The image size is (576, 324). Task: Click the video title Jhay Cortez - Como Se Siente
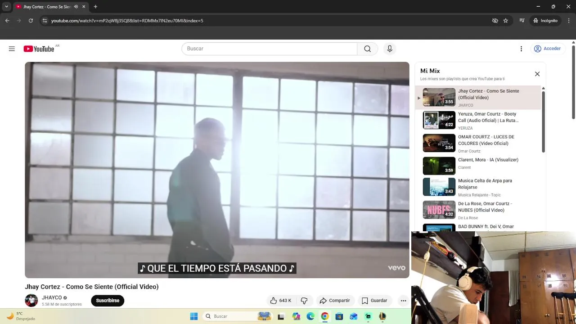click(92, 287)
